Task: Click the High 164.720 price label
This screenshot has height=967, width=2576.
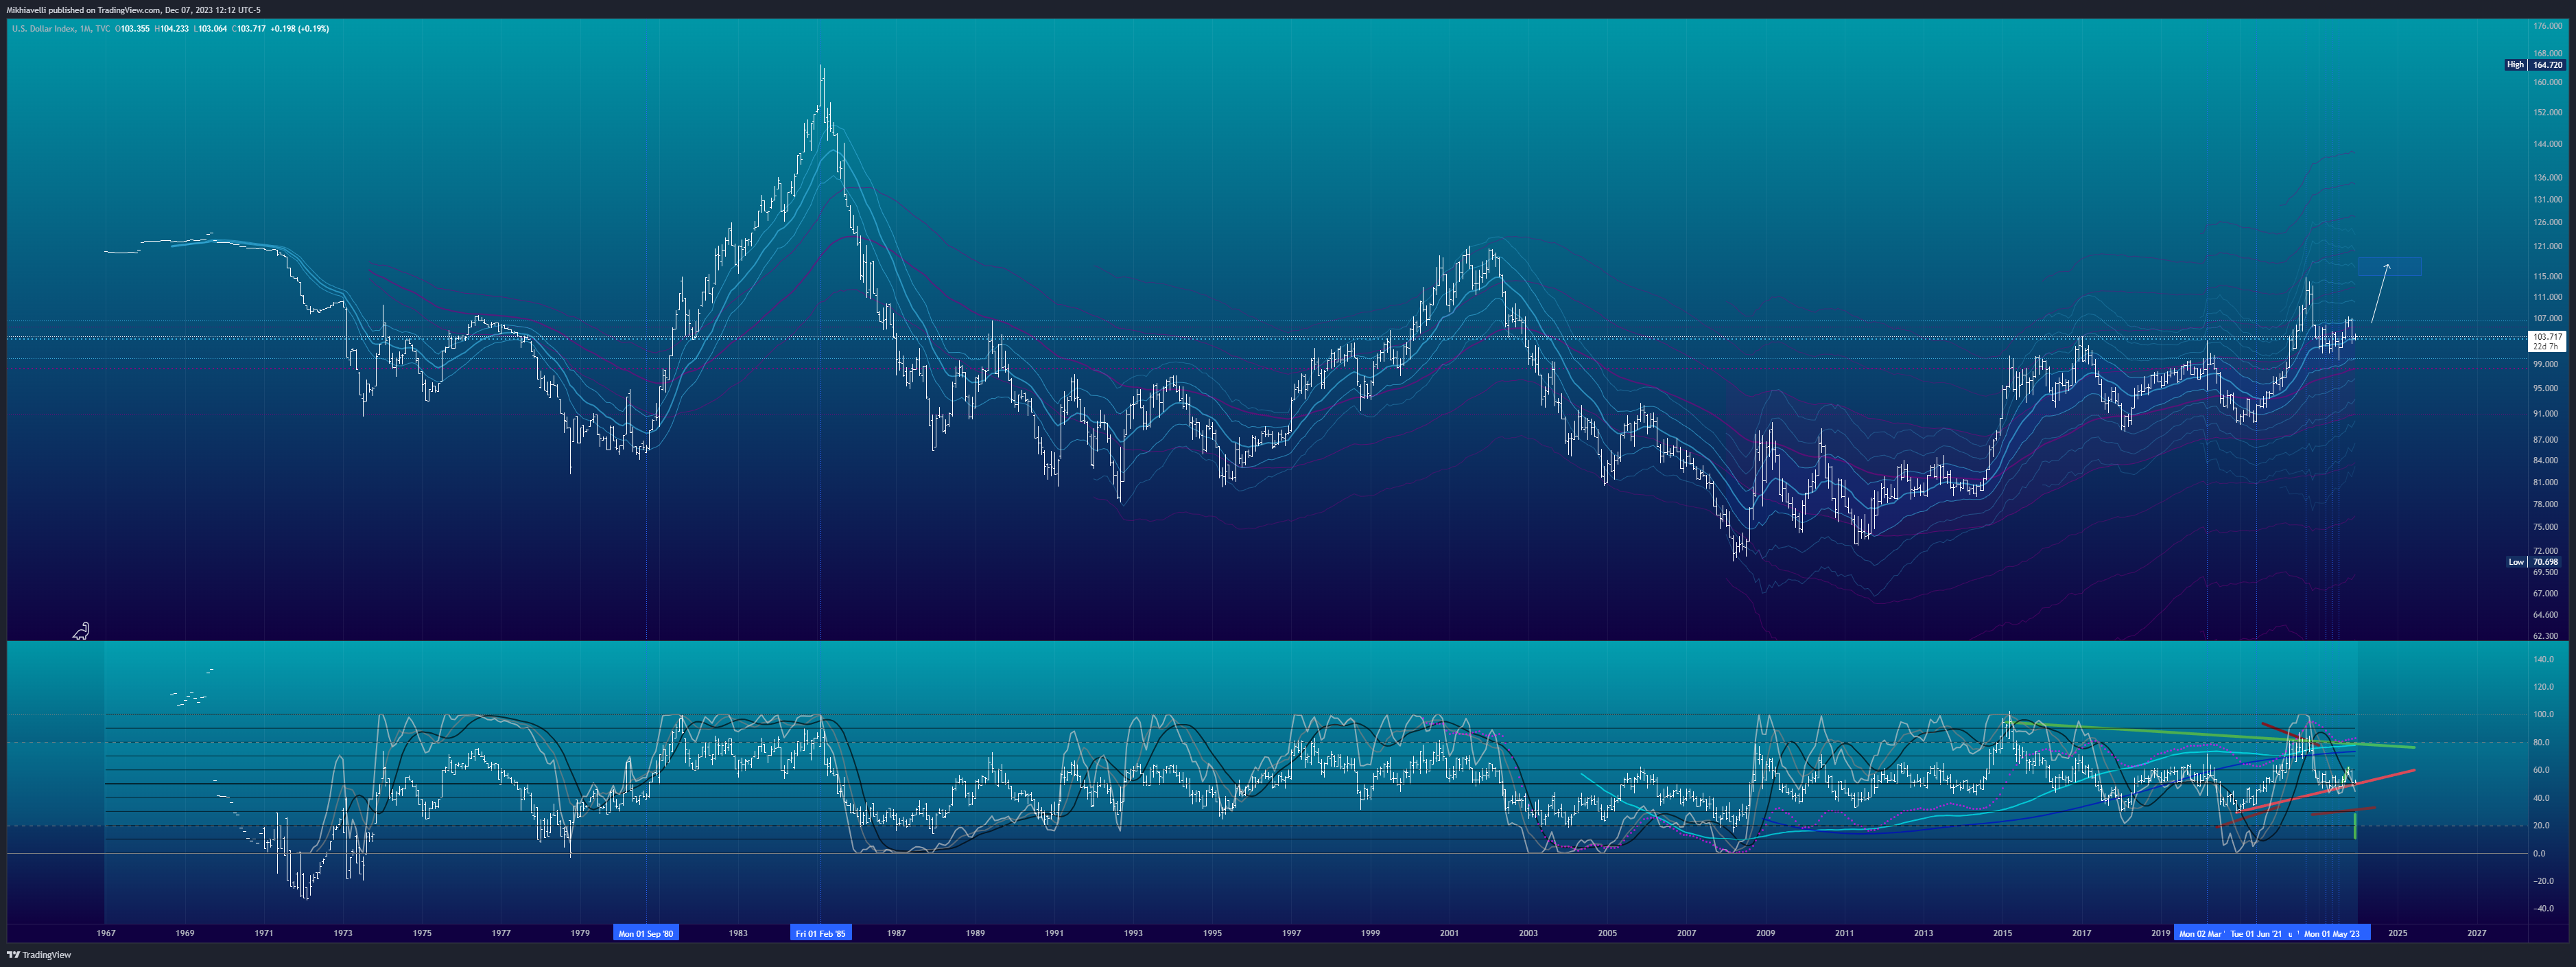Action: pyautogui.click(x=2535, y=64)
